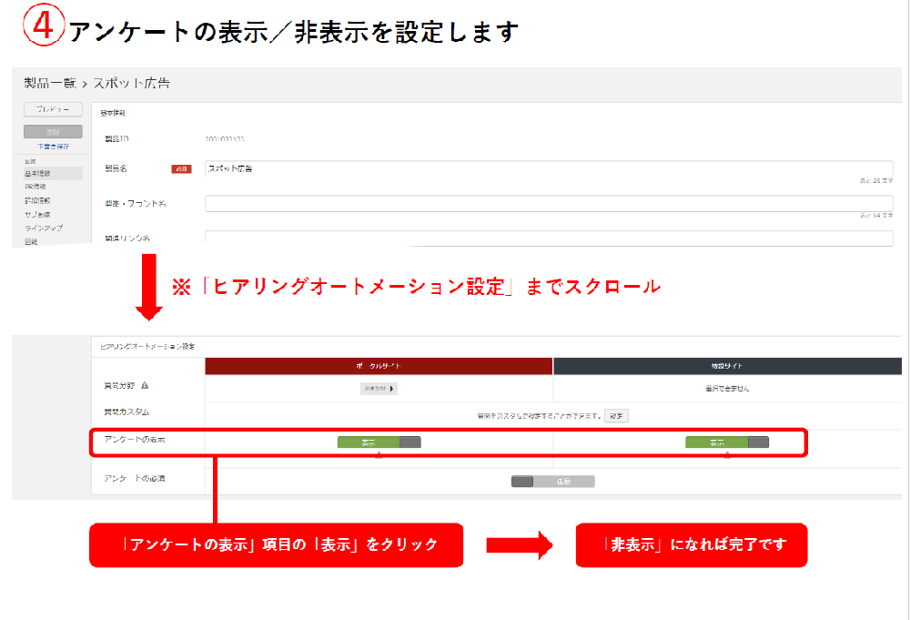This screenshot has width=910, height=620.
Task: Toggle the アンケートの必須 switch
Action: (x=552, y=481)
